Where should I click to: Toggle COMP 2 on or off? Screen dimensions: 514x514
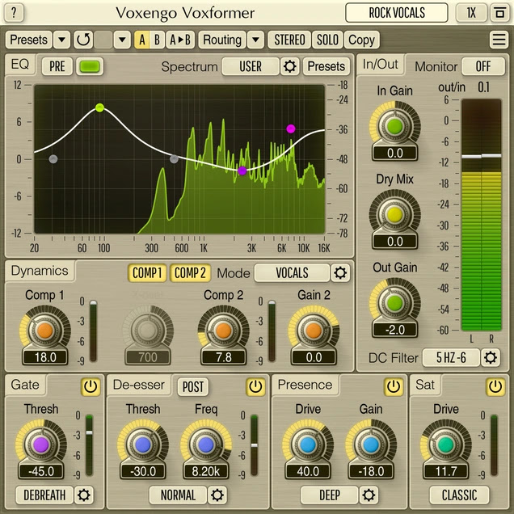coord(190,272)
